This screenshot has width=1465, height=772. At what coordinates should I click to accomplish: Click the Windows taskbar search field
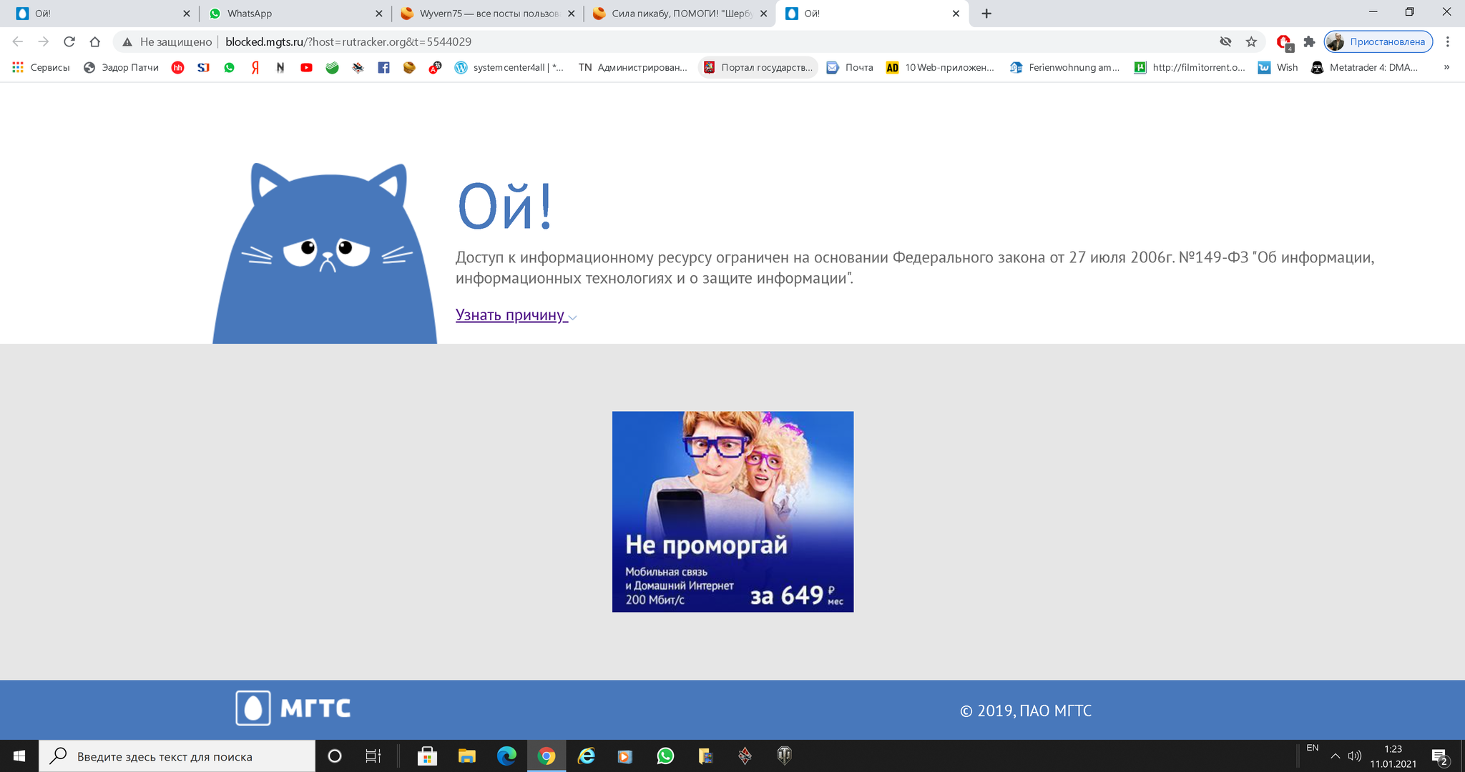179,756
